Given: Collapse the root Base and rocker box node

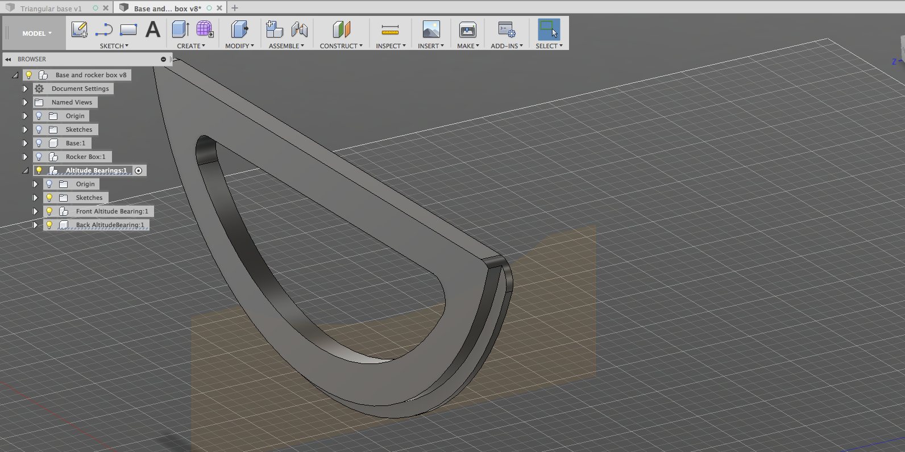Looking at the screenshot, I should coord(15,75).
